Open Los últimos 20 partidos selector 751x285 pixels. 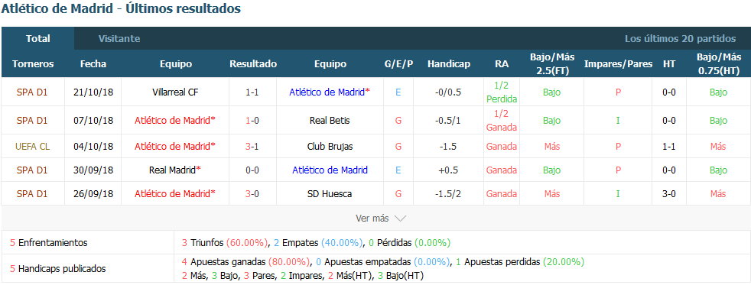tap(680, 39)
